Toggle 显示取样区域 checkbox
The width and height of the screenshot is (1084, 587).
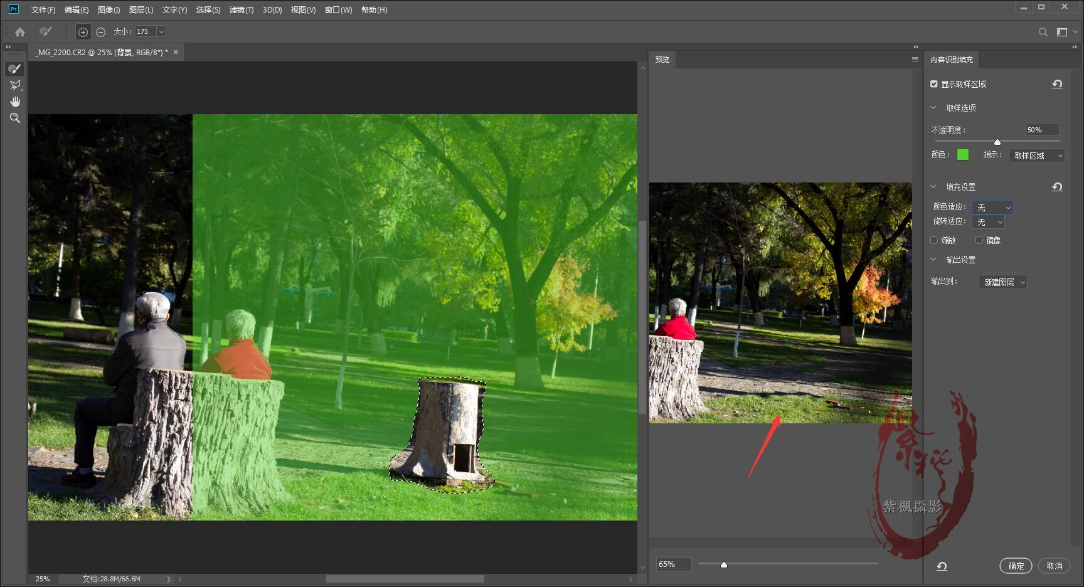(934, 84)
